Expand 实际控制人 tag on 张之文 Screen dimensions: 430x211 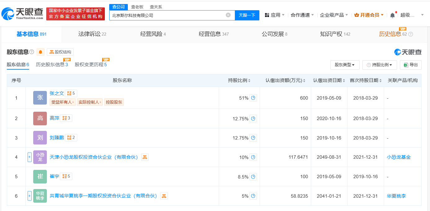click(x=90, y=102)
